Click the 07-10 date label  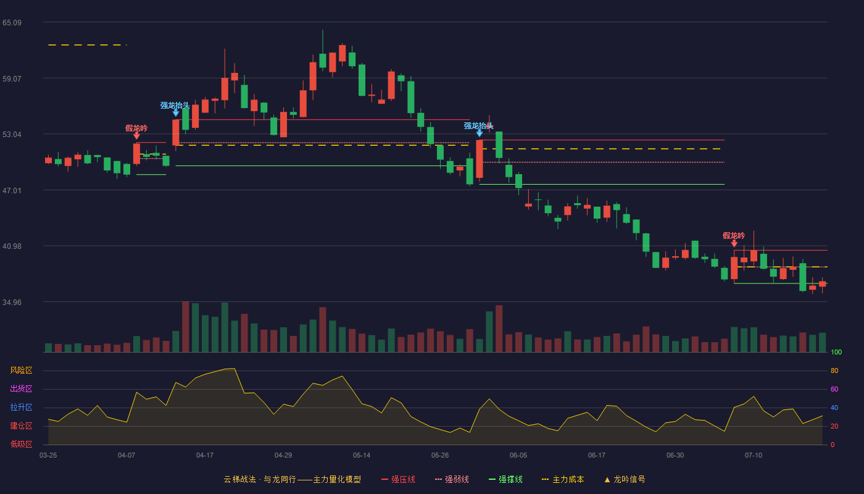(754, 455)
